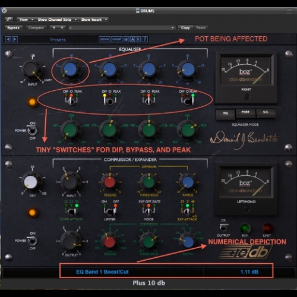Screen dimensions: 297x297
Task: Click the save preset button
Action: [104, 39]
